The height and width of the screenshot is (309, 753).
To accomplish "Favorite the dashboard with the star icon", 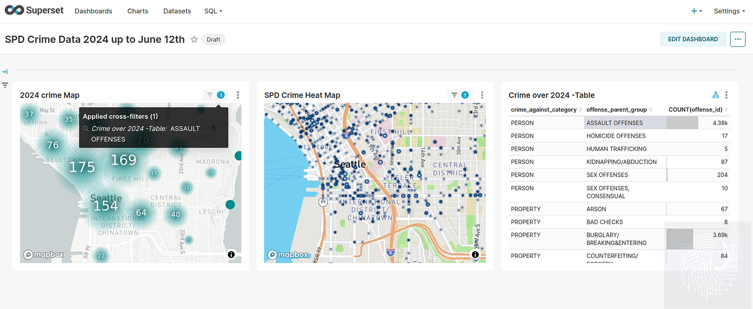I will point(194,39).
